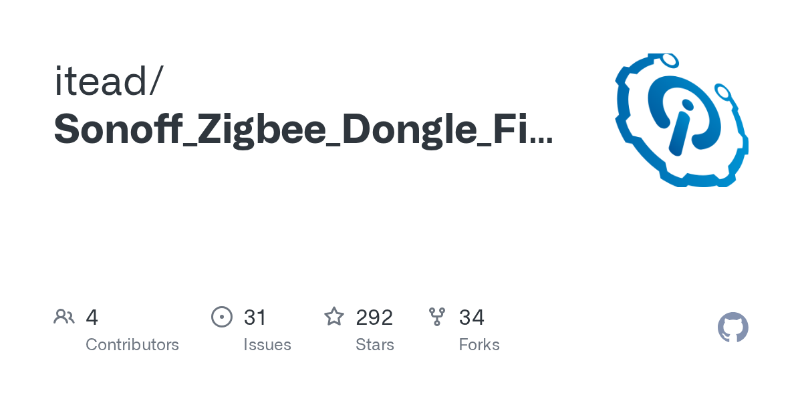
Task: Open the GitHub Octocat logo
Action: click(x=733, y=327)
